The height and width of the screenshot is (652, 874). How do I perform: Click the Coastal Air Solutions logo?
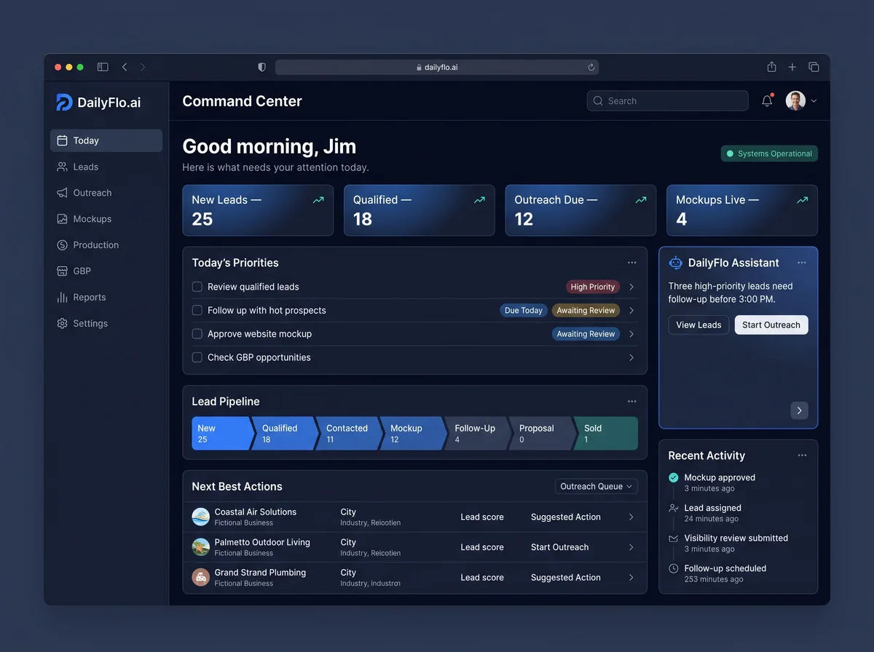tap(201, 517)
